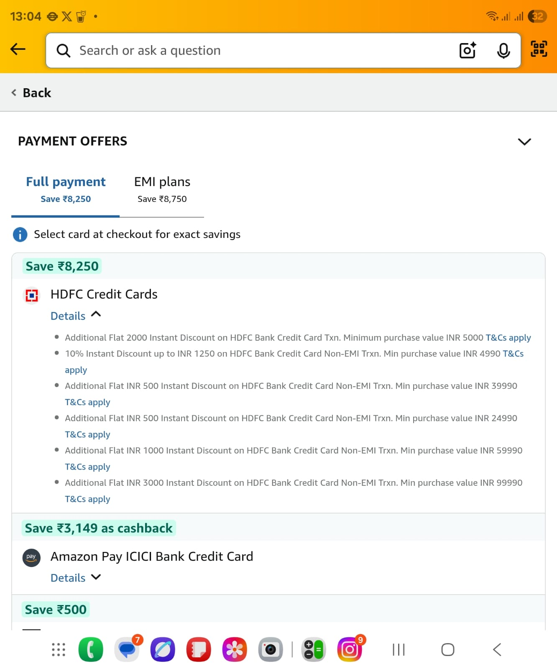Open the Calculator app in dock

point(314,649)
